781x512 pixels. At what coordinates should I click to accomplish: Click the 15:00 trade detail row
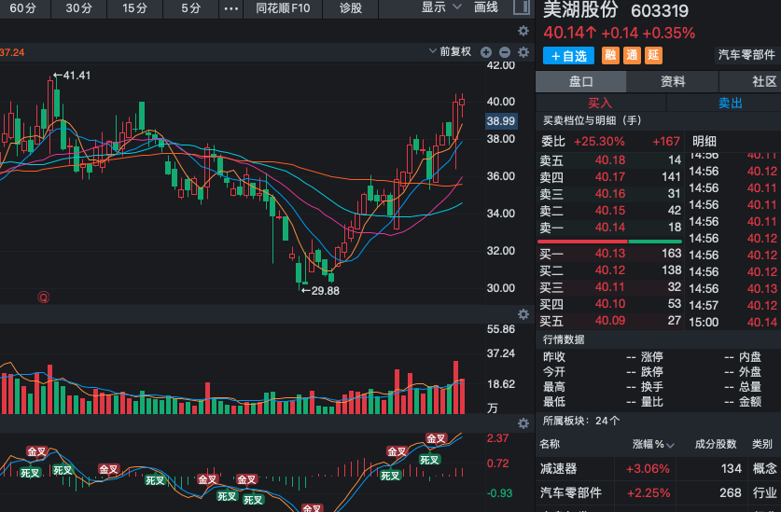[x=732, y=323]
